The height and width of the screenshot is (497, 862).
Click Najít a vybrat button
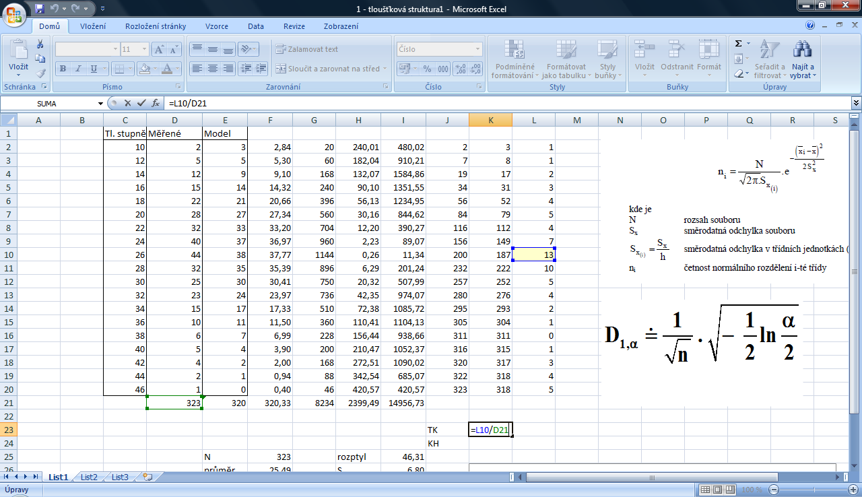tap(803, 59)
